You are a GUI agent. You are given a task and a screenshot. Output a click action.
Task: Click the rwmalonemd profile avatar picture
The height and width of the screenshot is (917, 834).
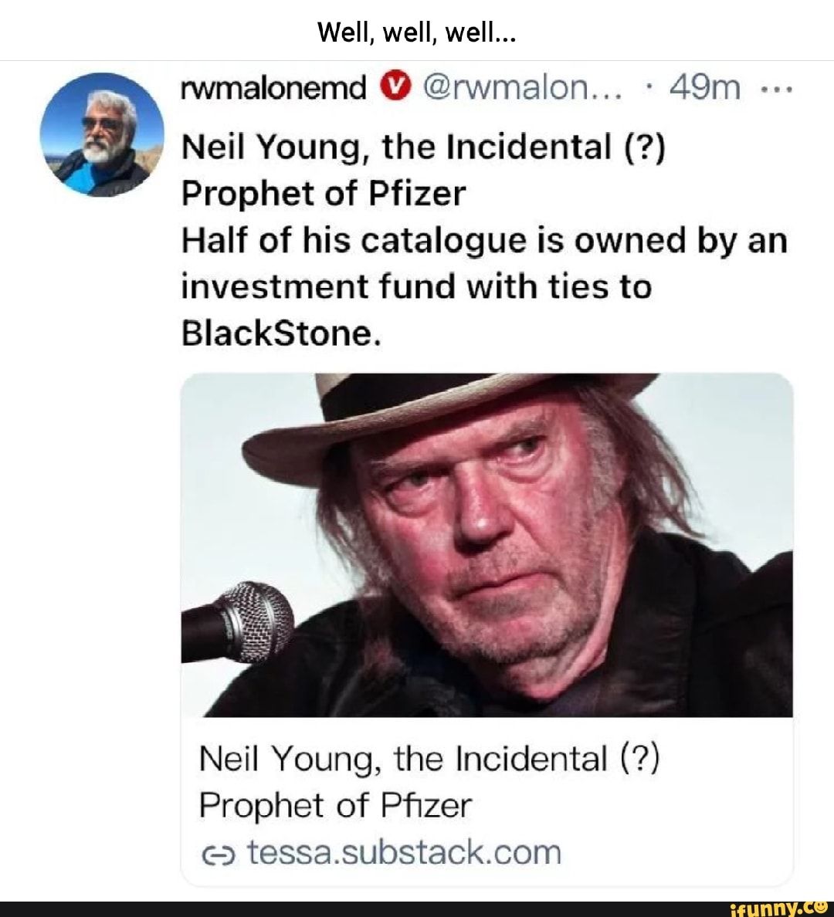(102, 134)
